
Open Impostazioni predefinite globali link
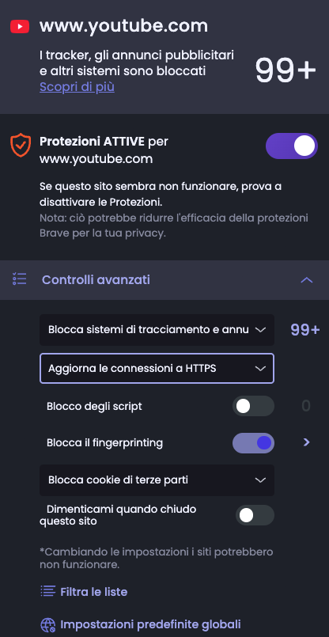151,624
